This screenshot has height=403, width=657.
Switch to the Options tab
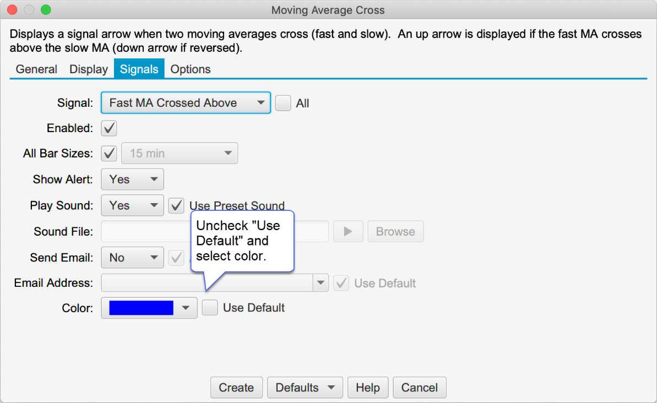(191, 69)
